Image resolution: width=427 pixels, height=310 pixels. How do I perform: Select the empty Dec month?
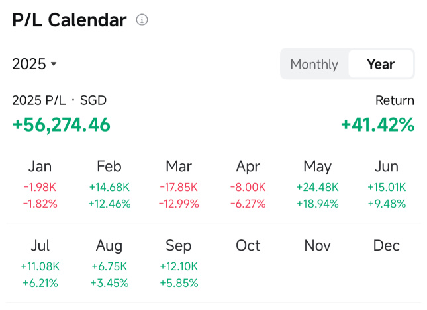click(x=387, y=245)
